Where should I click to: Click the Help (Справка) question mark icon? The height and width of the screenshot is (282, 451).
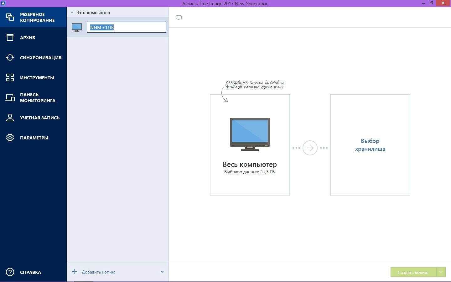click(10, 272)
